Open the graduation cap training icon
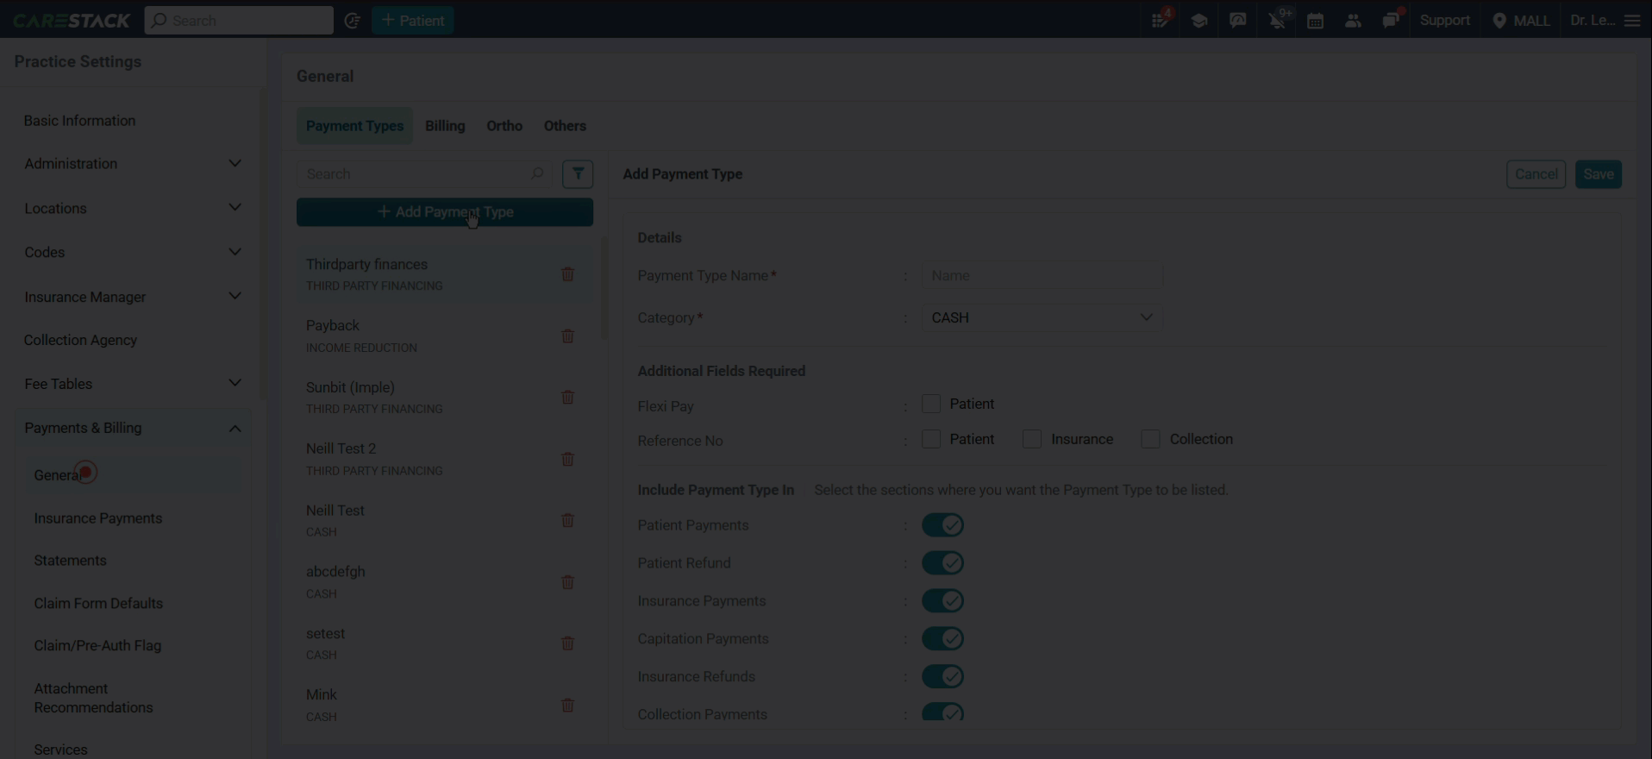The image size is (1652, 759). (x=1199, y=21)
